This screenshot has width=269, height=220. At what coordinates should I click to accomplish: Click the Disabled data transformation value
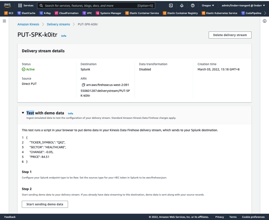(x=145, y=69)
